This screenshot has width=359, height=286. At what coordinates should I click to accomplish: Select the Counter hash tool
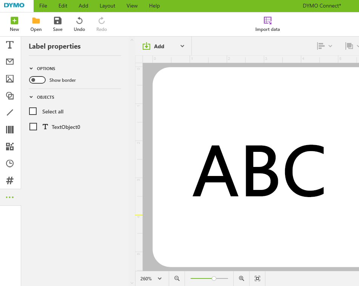10,180
